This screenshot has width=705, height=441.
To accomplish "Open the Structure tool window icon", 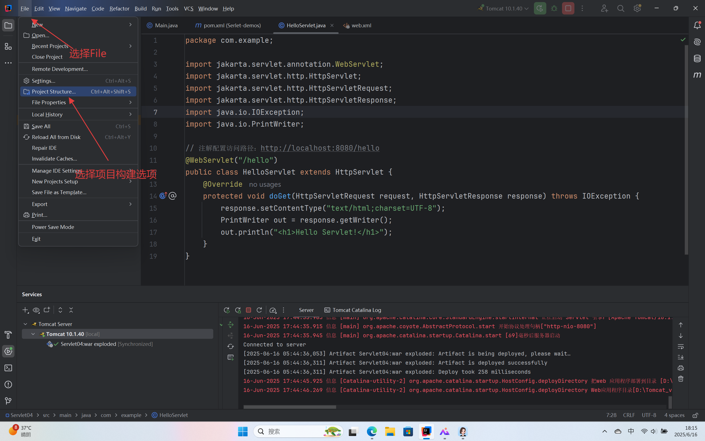I will coord(8,46).
